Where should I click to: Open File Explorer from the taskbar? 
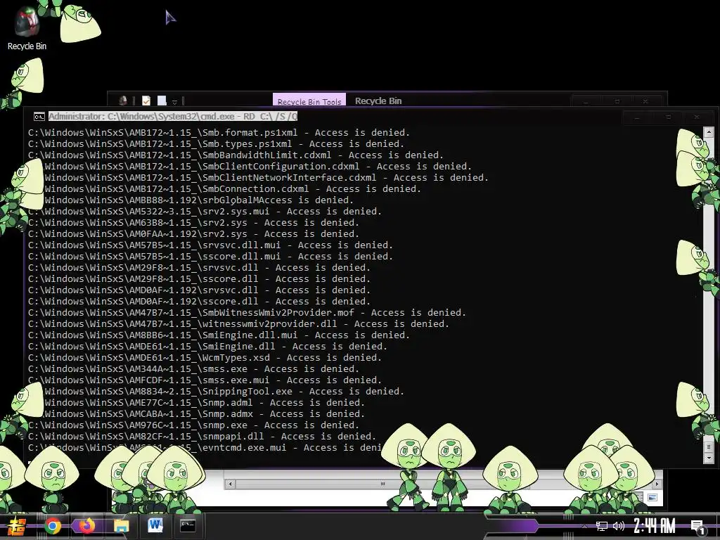point(121,526)
